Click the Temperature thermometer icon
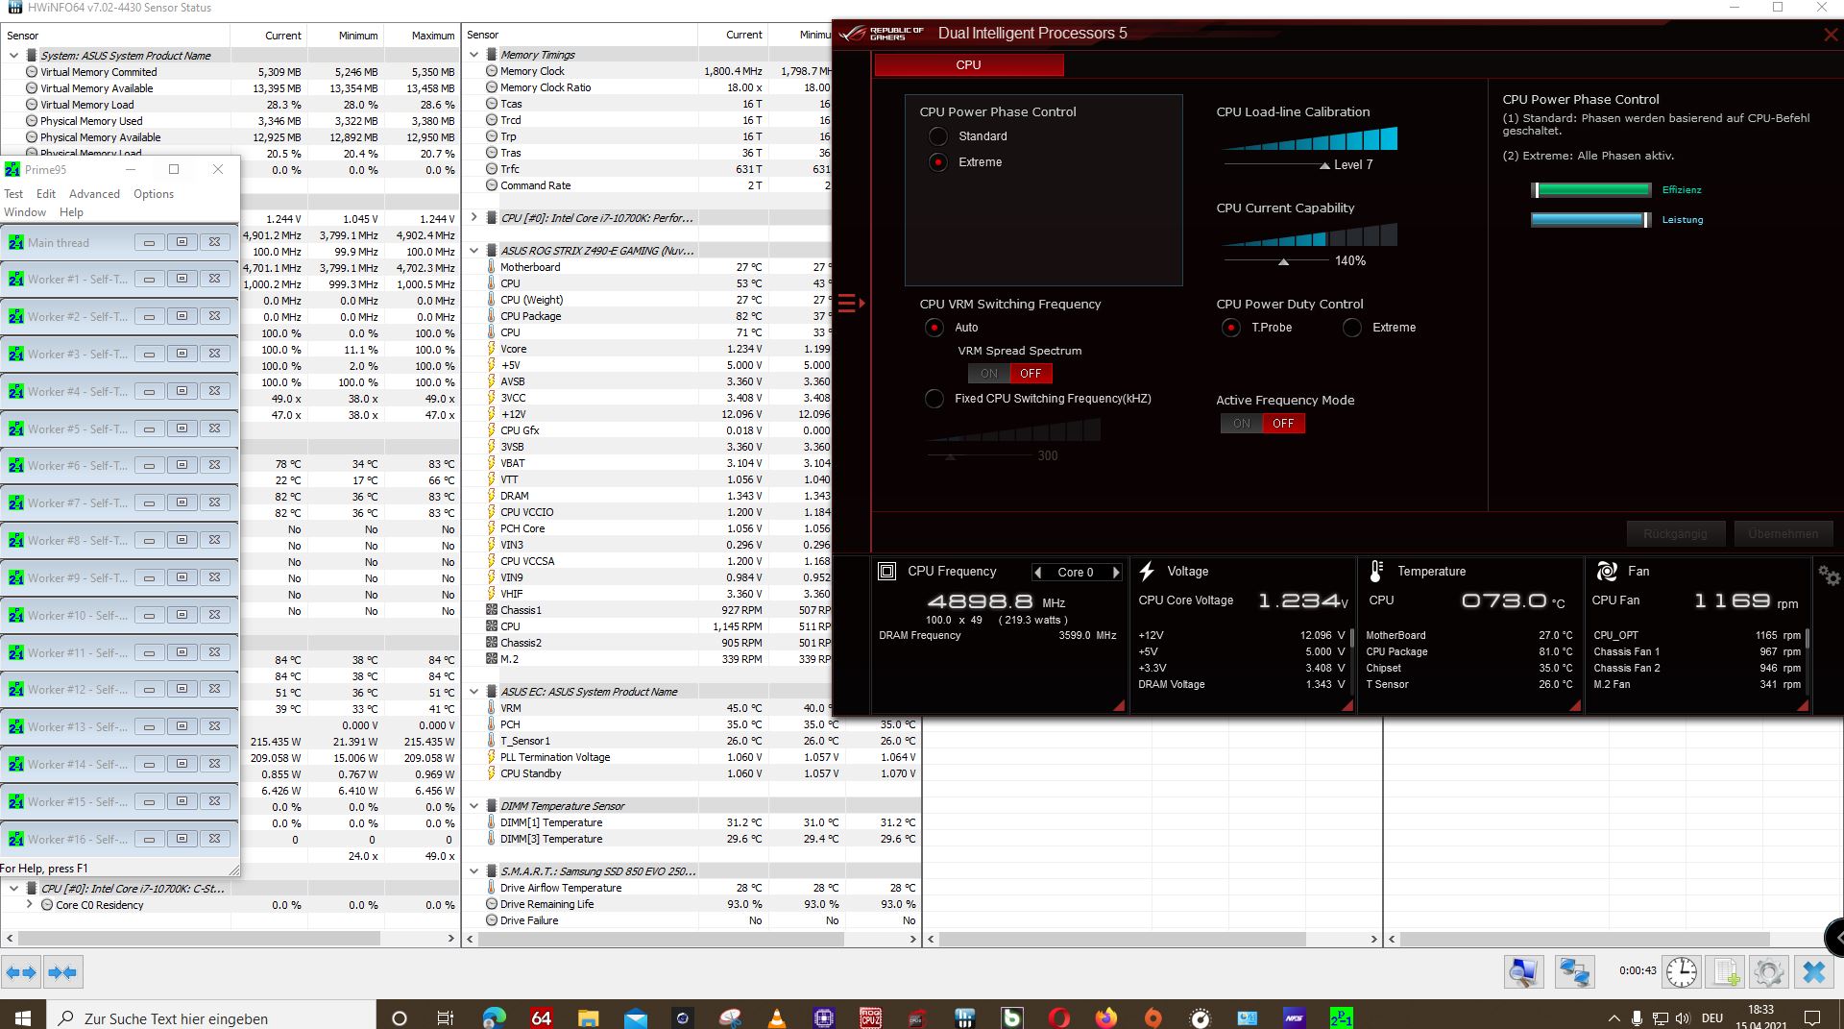This screenshot has height=1029, width=1844. [x=1375, y=571]
